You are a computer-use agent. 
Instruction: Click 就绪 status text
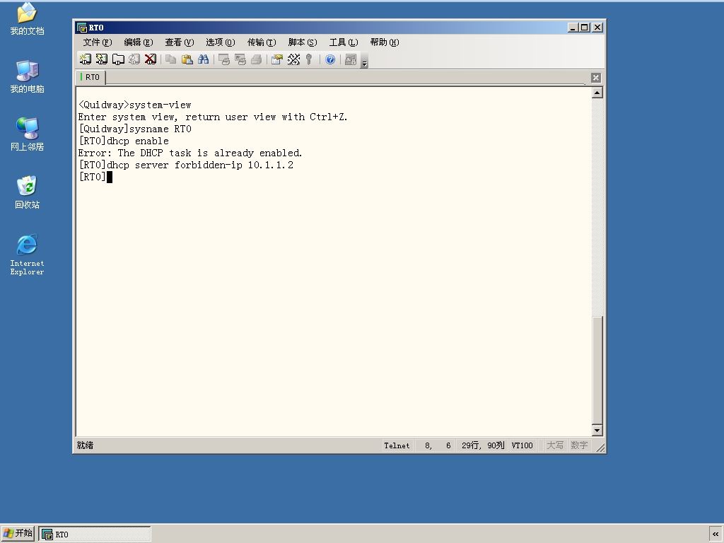click(85, 445)
